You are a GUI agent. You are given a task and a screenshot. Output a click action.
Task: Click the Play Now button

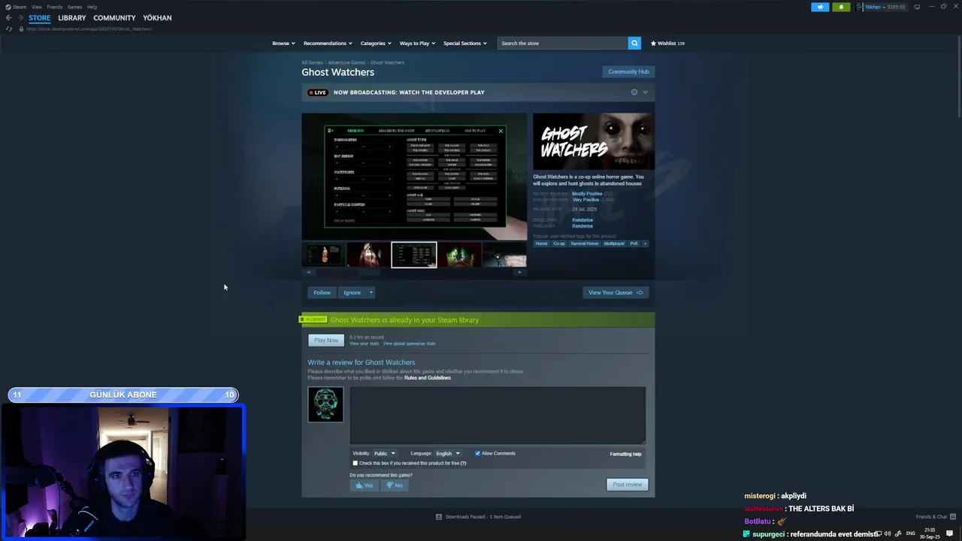click(326, 340)
